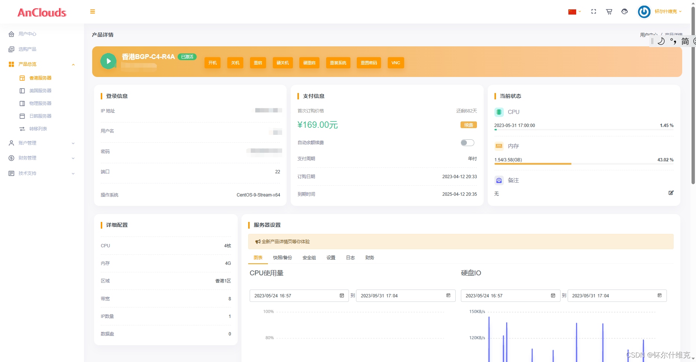This screenshot has width=696, height=362.
Task: Click the CPU usage progress bar
Action: pyautogui.click(x=584, y=130)
